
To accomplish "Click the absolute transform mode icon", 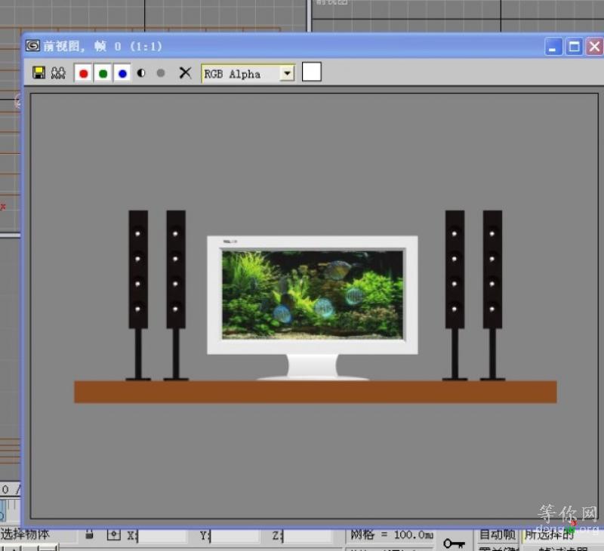I will 113,534.
